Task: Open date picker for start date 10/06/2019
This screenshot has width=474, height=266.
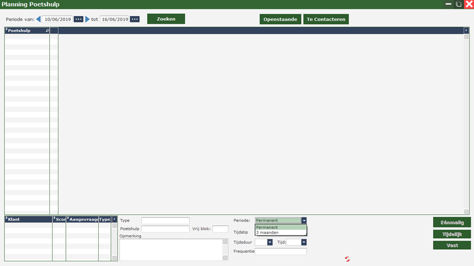Action: click(x=78, y=19)
